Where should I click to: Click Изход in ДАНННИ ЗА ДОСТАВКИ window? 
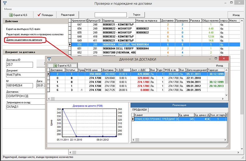[219, 65]
